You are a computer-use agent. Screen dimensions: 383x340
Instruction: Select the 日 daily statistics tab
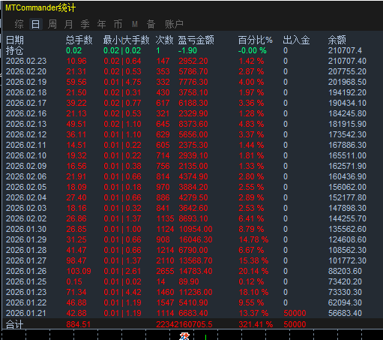point(35,24)
